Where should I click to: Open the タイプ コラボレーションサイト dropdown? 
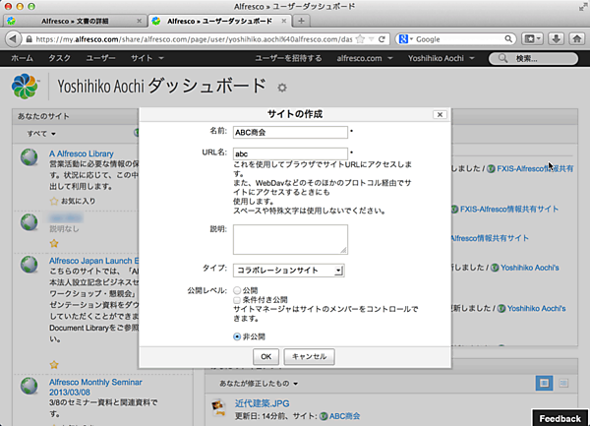[x=289, y=269]
